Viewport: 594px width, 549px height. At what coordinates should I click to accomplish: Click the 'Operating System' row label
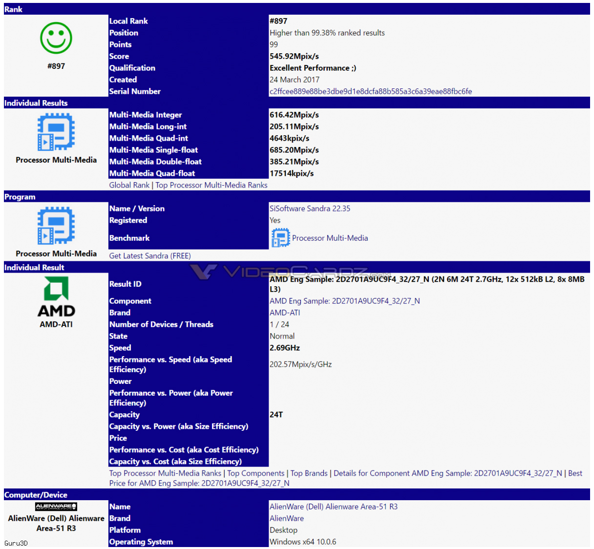141,542
